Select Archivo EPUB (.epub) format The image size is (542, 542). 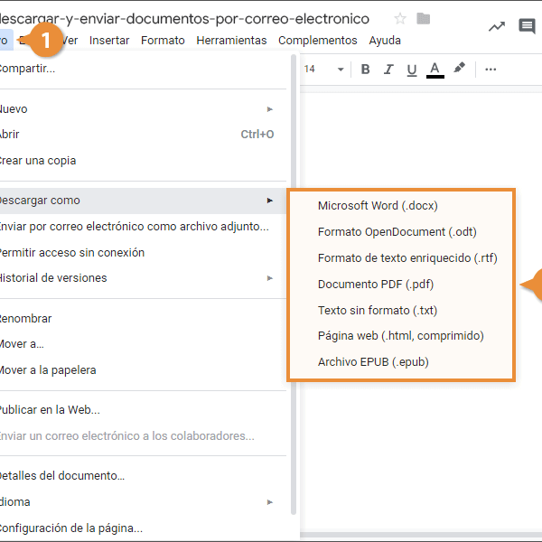click(373, 362)
